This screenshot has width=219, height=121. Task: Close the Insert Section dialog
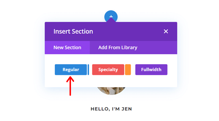pos(166,31)
